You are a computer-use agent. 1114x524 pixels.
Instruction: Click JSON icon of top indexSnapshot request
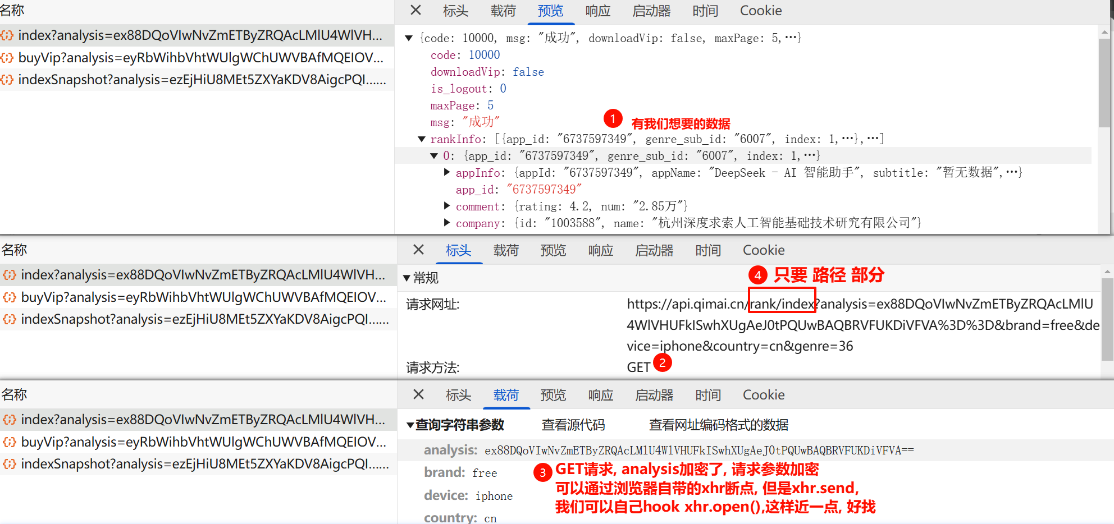[7, 80]
